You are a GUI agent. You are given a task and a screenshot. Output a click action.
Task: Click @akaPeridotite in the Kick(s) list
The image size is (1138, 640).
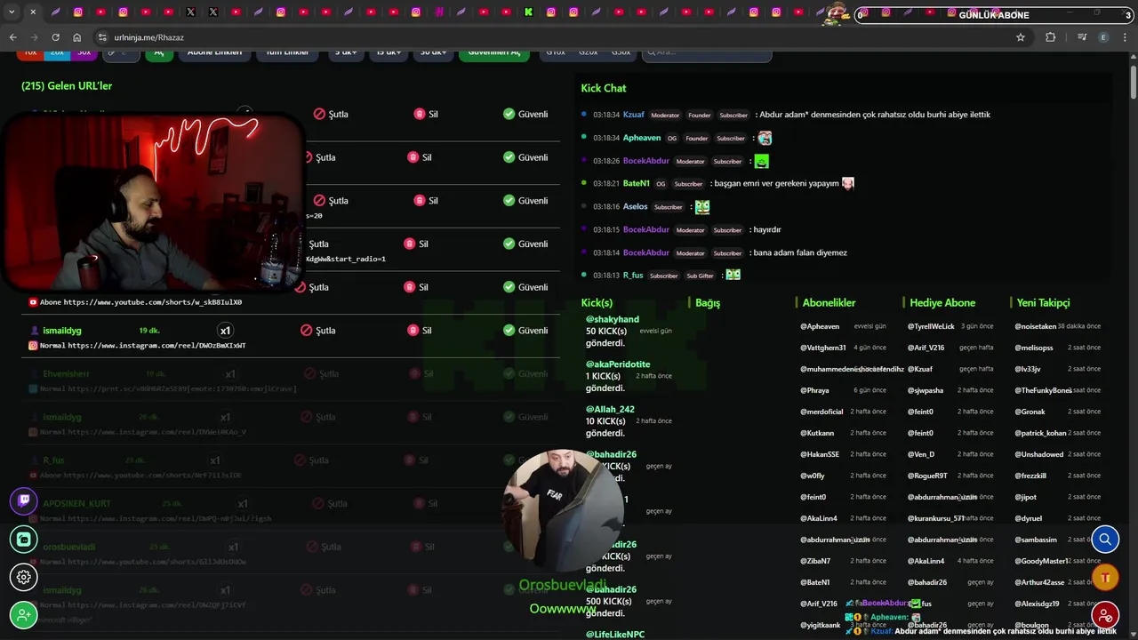(618, 364)
